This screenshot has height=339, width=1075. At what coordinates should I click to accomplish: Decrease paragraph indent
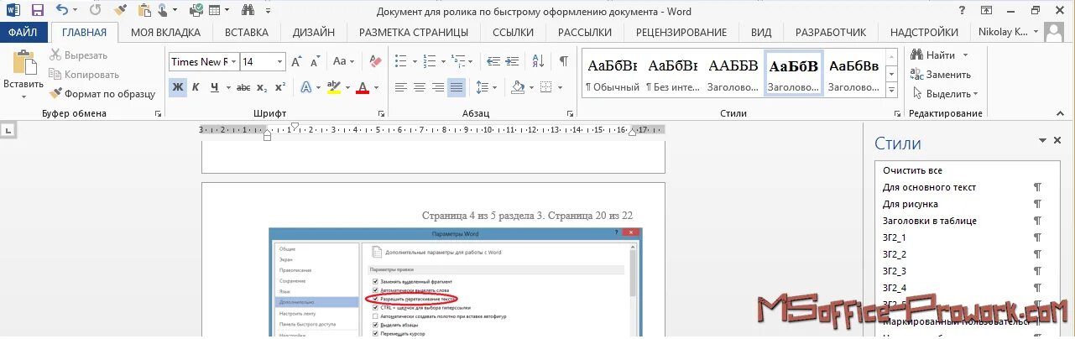click(x=493, y=61)
